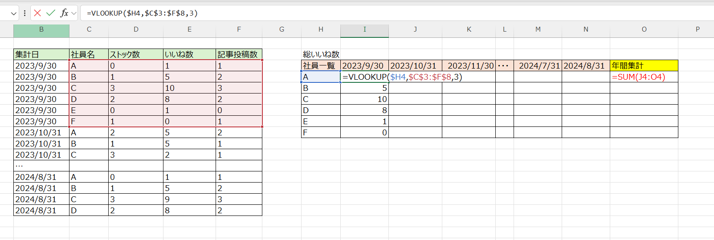Select the cell showing 10 in summary table
This screenshot has height=240, width=714.
[364, 99]
